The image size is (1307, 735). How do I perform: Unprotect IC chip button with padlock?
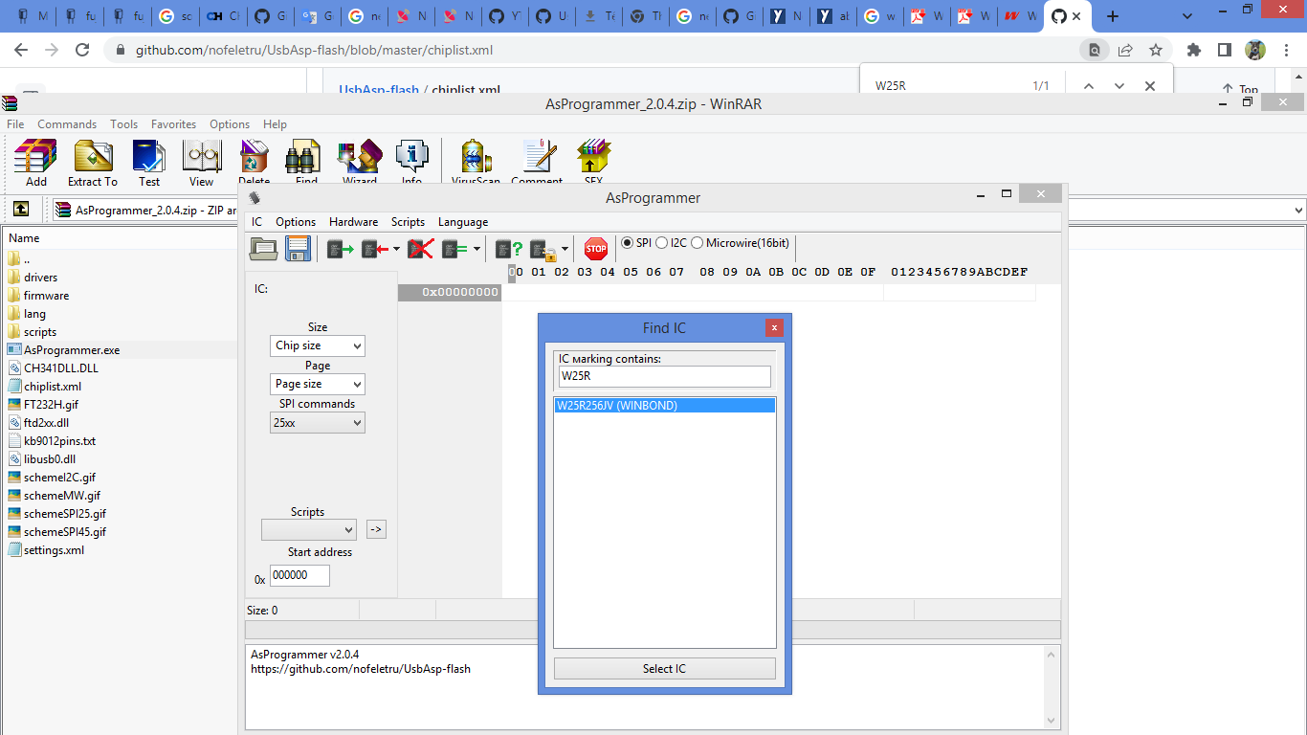pyautogui.click(x=543, y=249)
